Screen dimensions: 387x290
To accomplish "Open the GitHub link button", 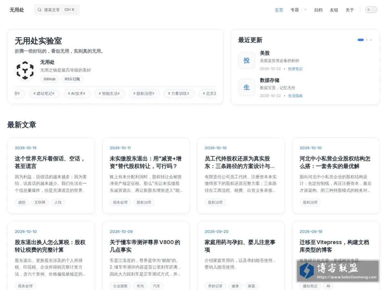I will (49, 79).
